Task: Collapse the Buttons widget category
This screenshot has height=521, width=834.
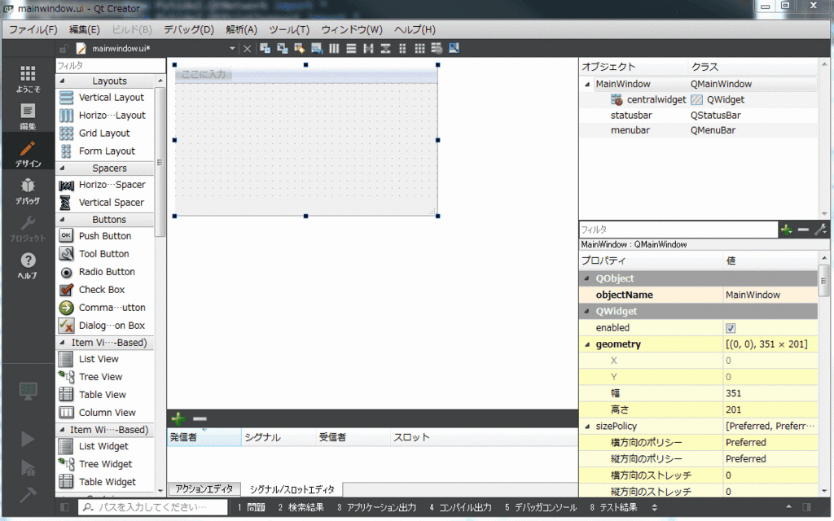Action: click(x=62, y=220)
